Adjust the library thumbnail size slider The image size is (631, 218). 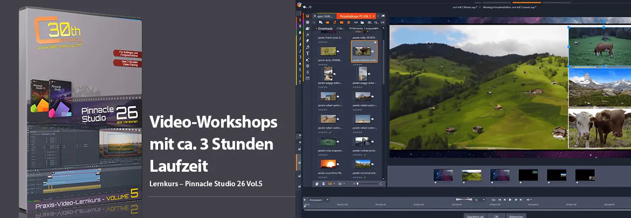(x=368, y=184)
